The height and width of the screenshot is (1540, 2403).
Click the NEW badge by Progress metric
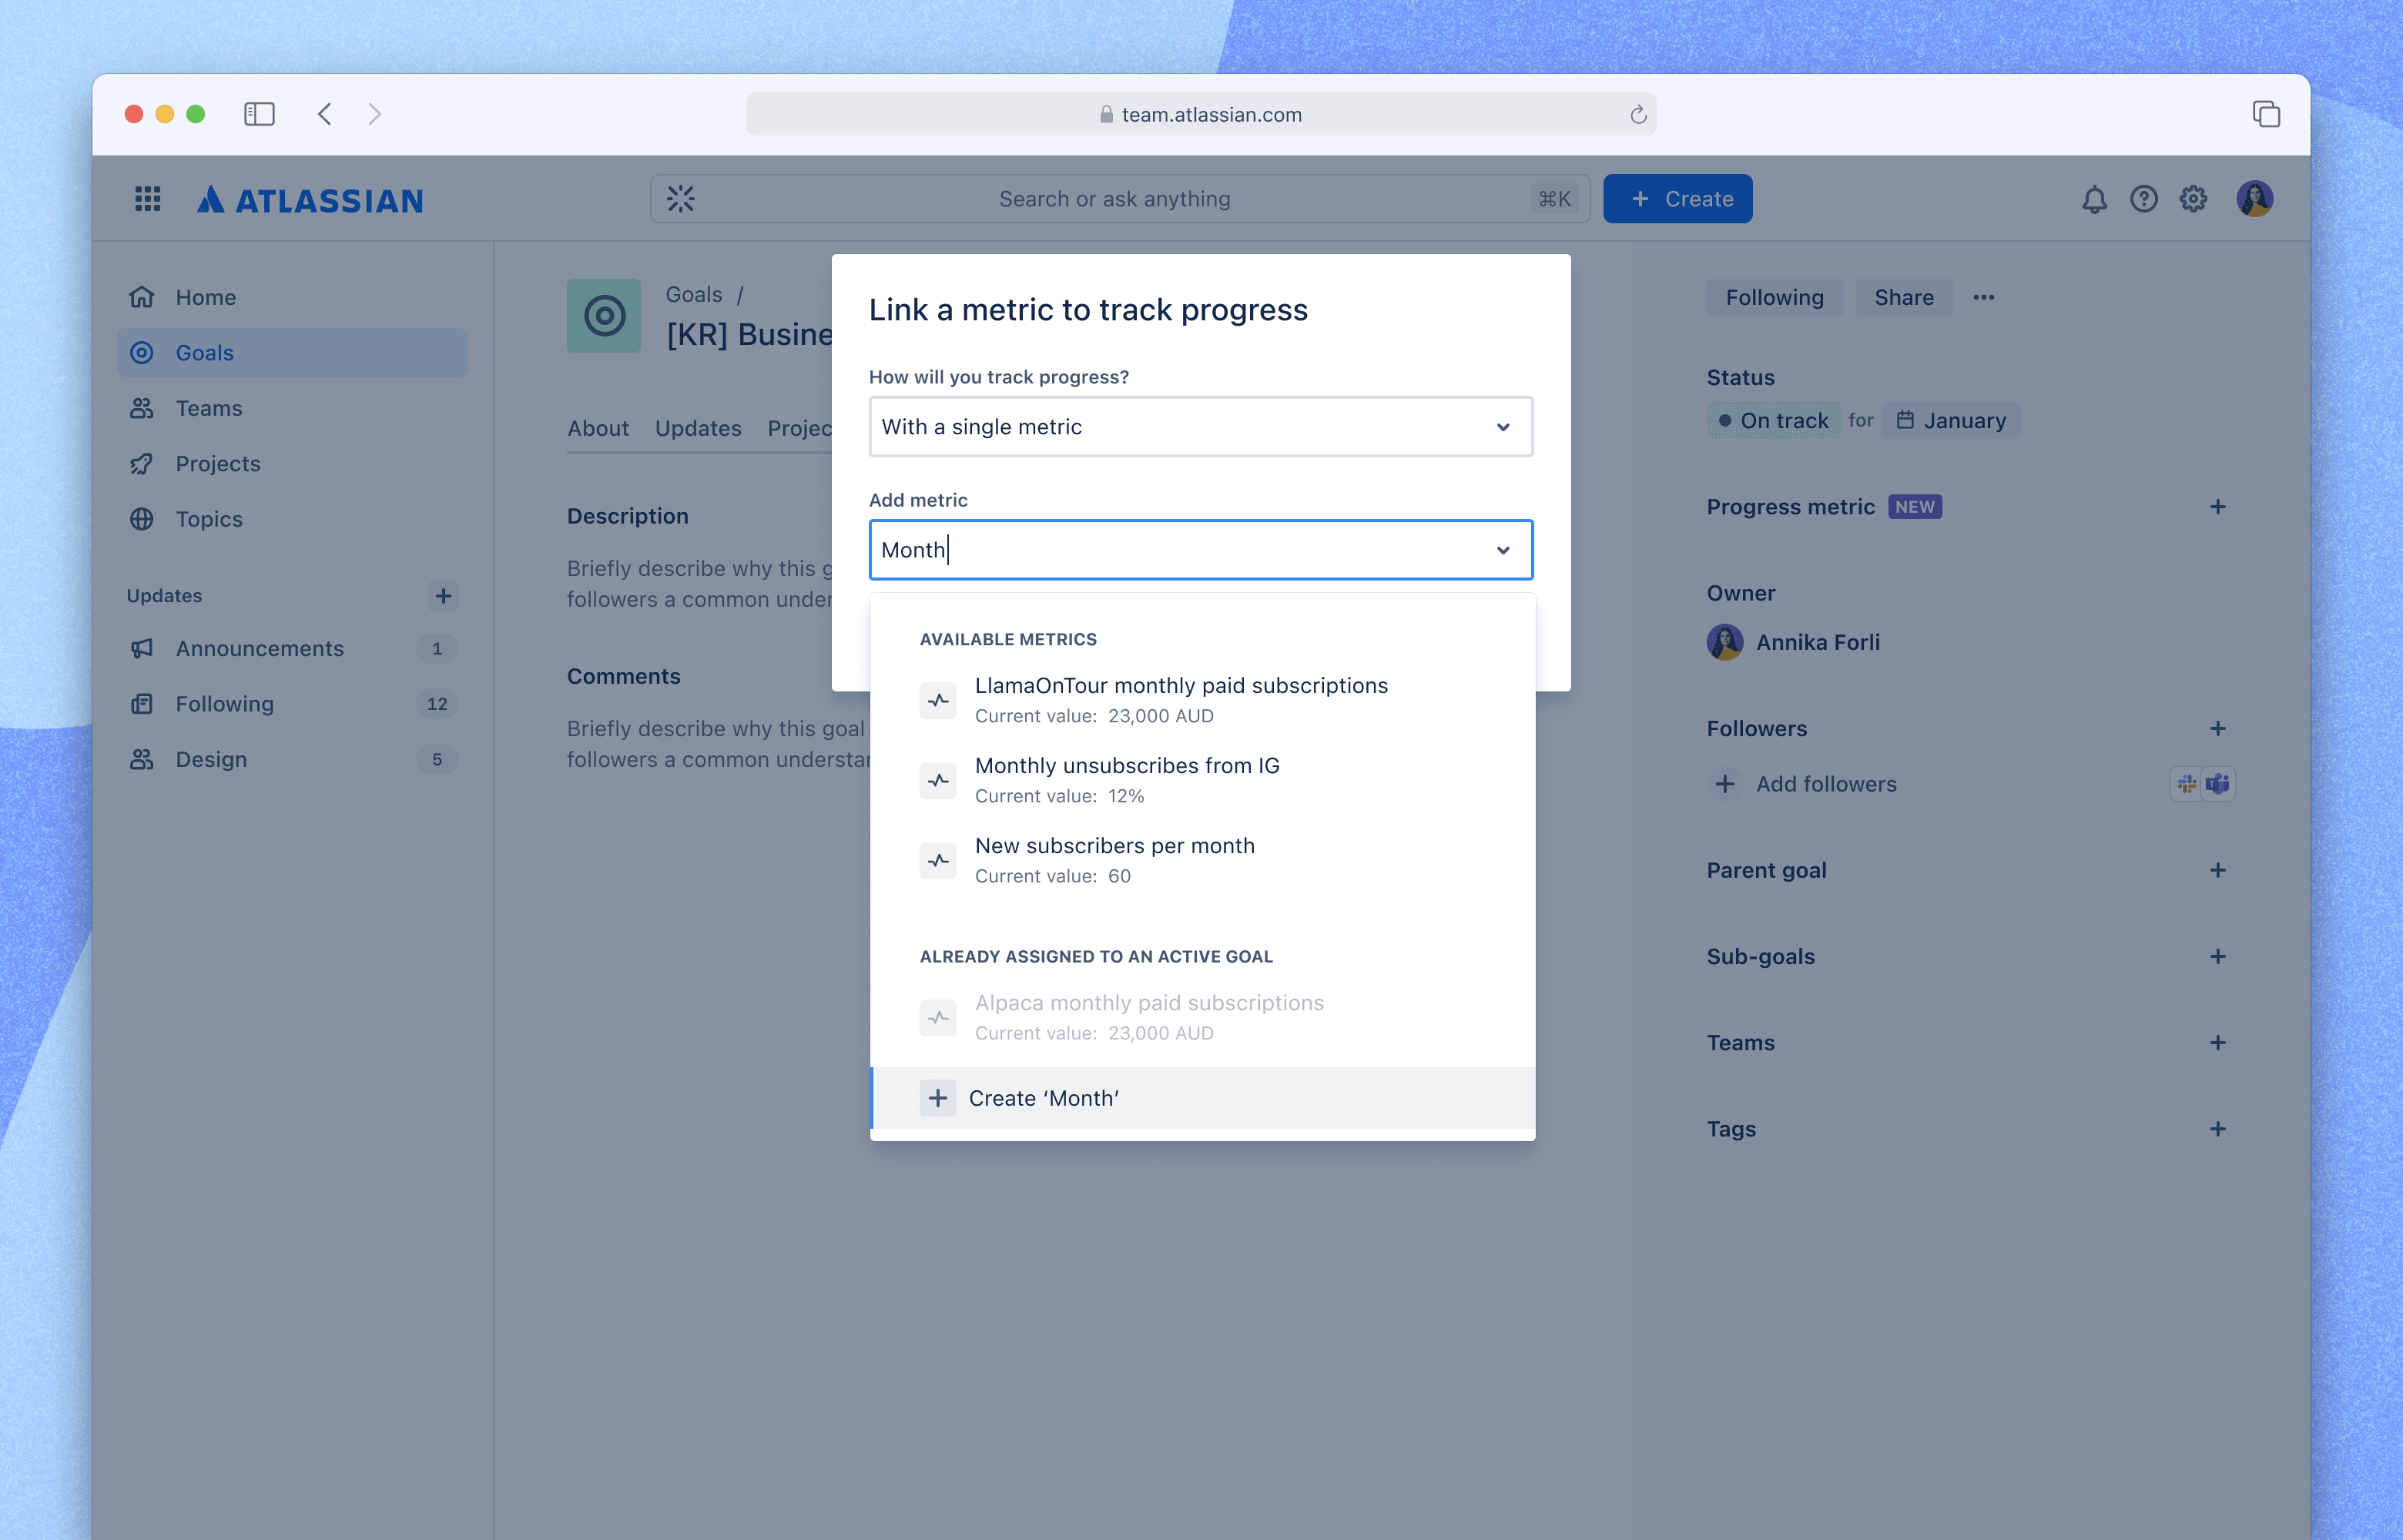[x=1914, y=507]
